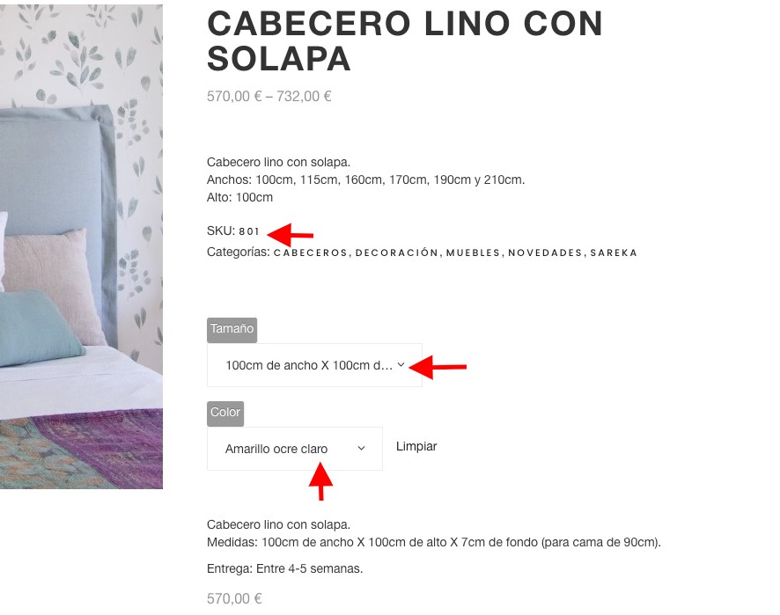This screenshot has width=780, height=615.
Task: Click the chevron on the Tamaño selector
Action: point(401,365)
